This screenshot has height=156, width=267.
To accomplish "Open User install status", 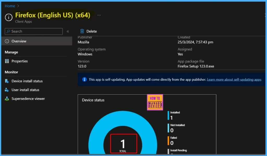I will tap(25, 90).
